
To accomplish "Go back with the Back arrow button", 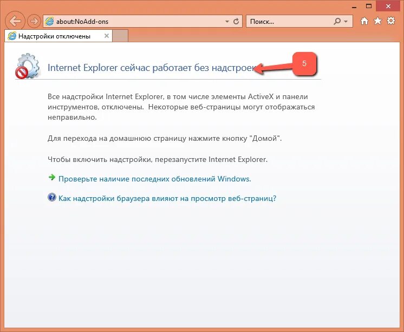I will click(x=15, y=21).
